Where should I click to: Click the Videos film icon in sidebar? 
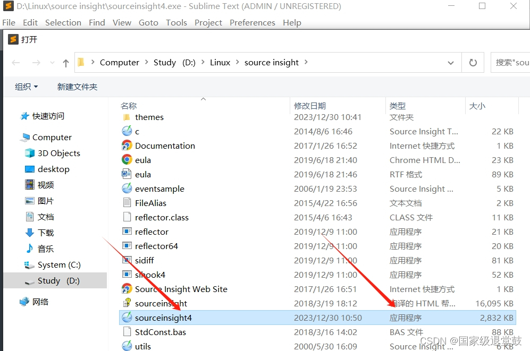(30, 185)
